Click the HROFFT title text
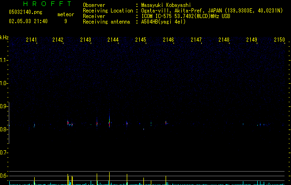Screen dimensions: 291x185 point(47,4)
